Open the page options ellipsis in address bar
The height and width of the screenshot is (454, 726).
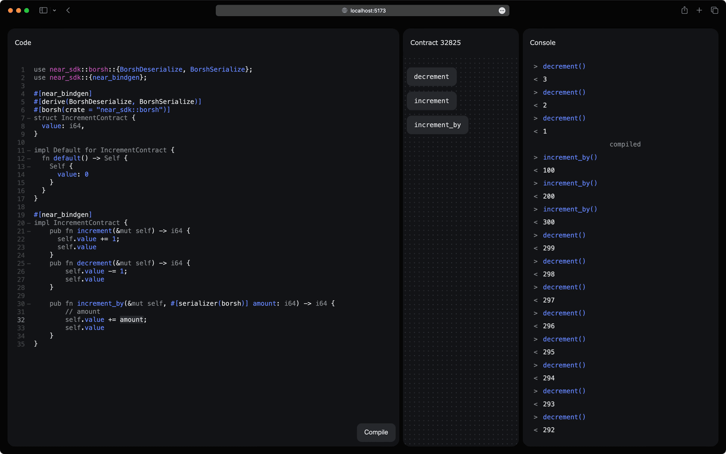pos(502,11)
